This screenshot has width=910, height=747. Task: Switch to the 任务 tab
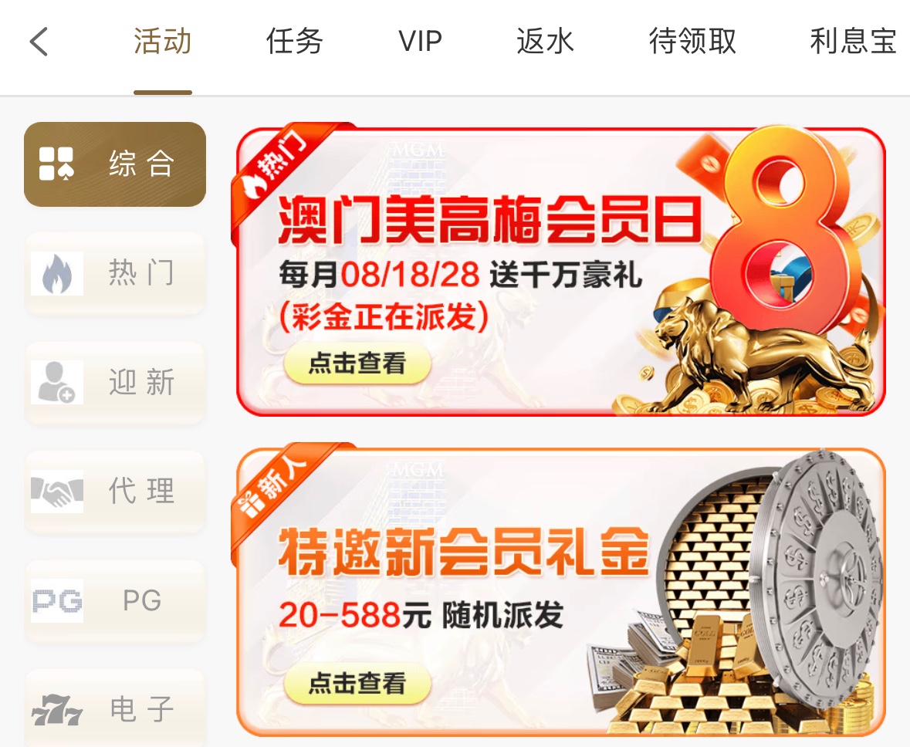294,42
